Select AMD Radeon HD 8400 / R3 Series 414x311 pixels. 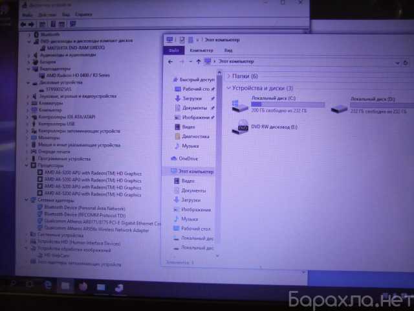78,75
